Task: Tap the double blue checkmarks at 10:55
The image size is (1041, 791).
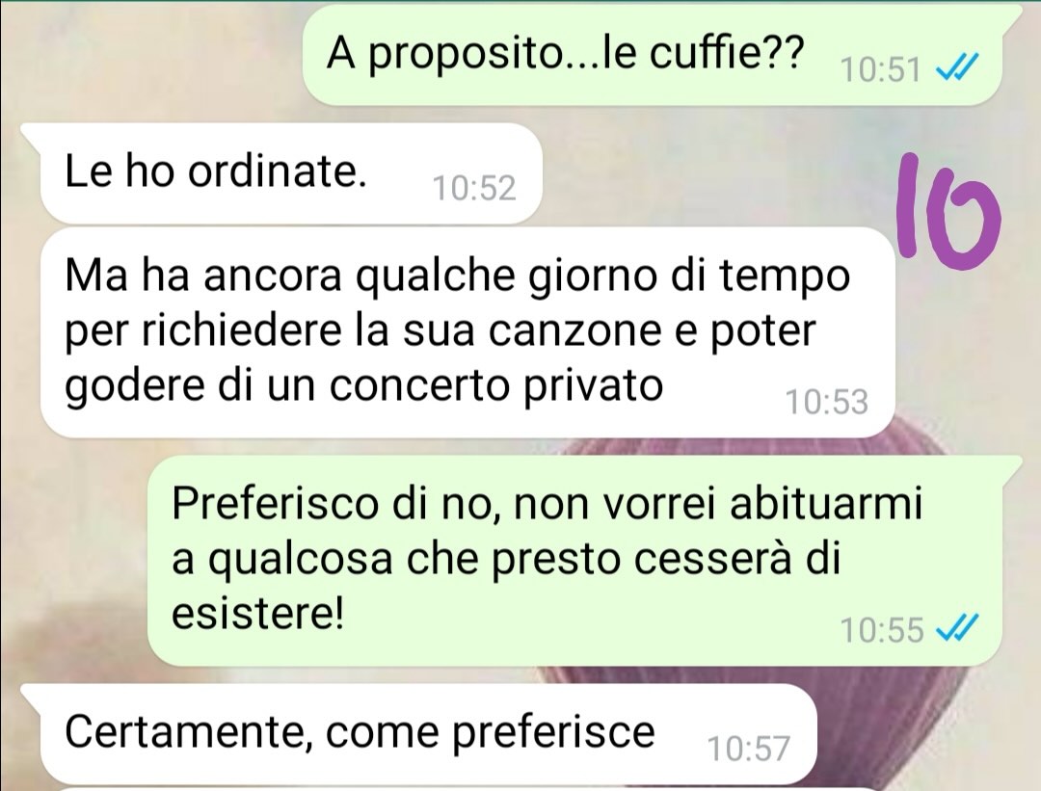Action: tap(956, 628)
